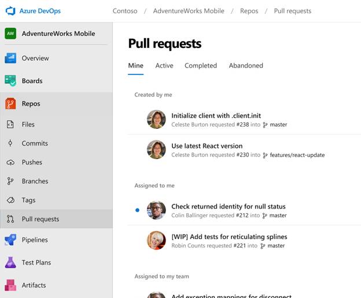Click Colin Ballinger's avatar on PR #212
Screen dimensions: 361x298
point(156,210)
